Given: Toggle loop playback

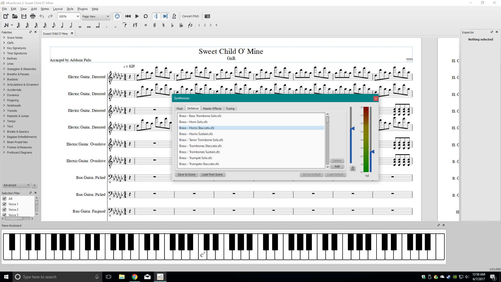Looking at the screenshot, I should pyautogui.click(x=146, y=16).
